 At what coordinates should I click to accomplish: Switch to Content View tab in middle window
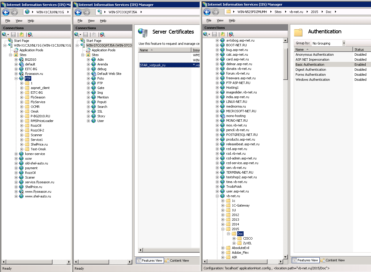click(x=177, y=261)
